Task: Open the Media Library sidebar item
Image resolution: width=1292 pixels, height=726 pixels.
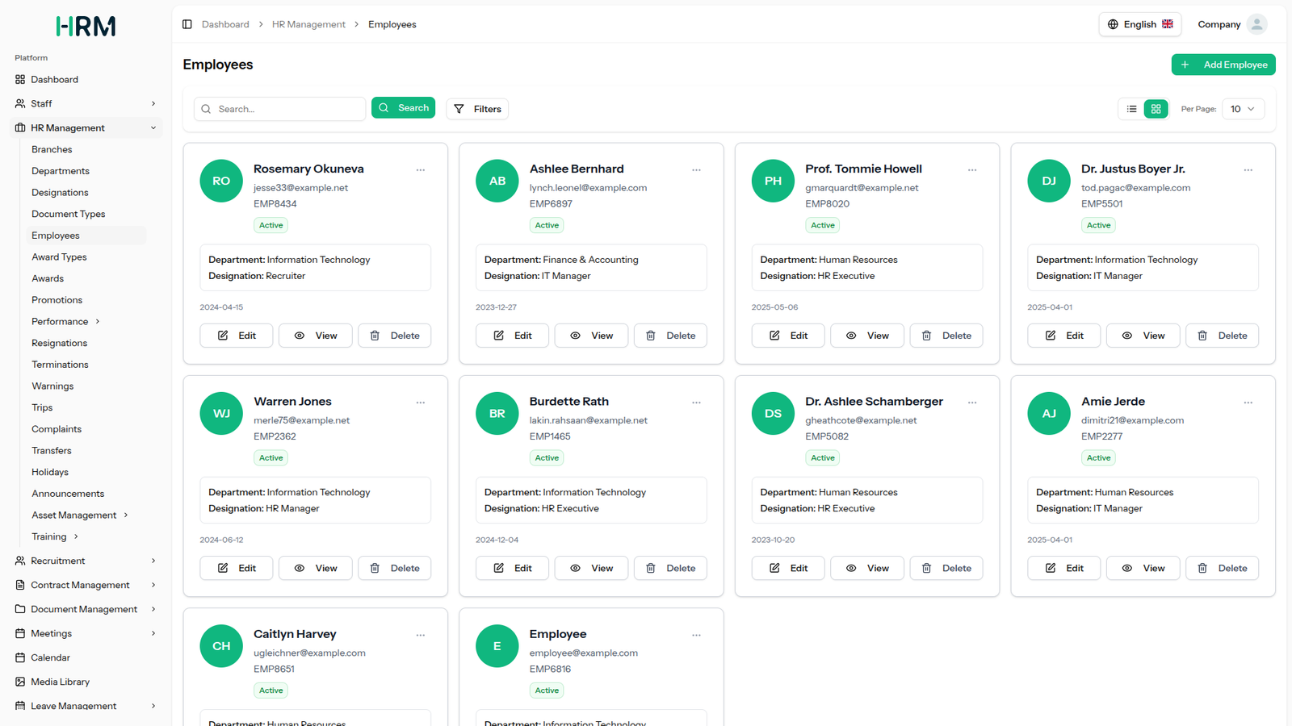Action: [x=86, y=682]
